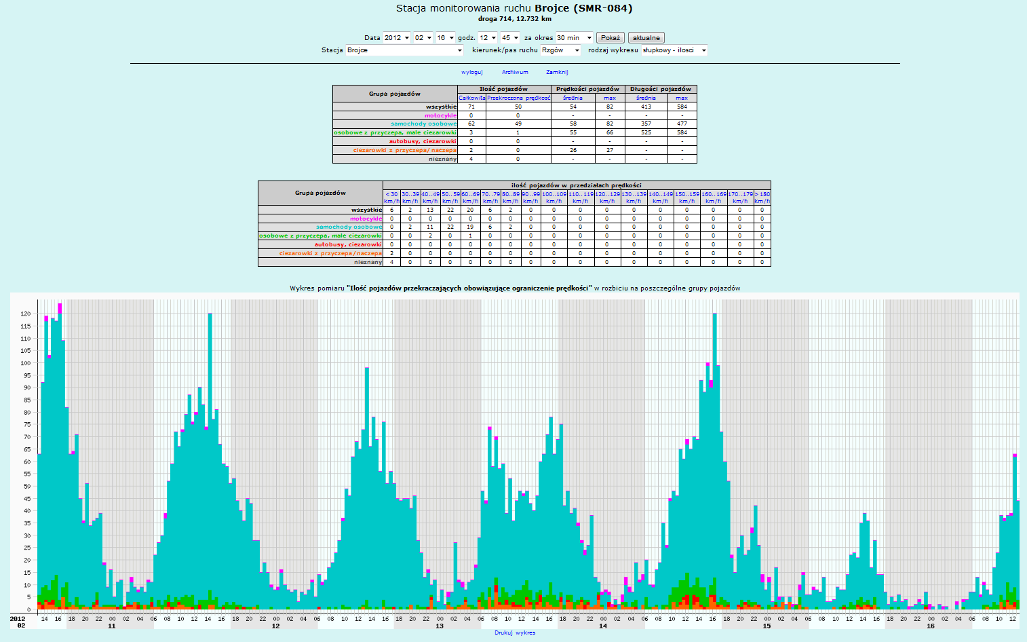This screenshot has width=1027, height=642.
Task: Click the 80..89 km/h column header
Action: coord(511,197)
